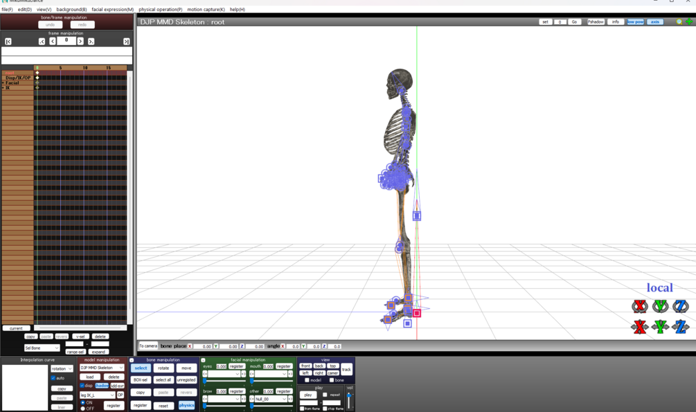
Task: Select the pink bone handle at the feet
Action: click(416, 314)
